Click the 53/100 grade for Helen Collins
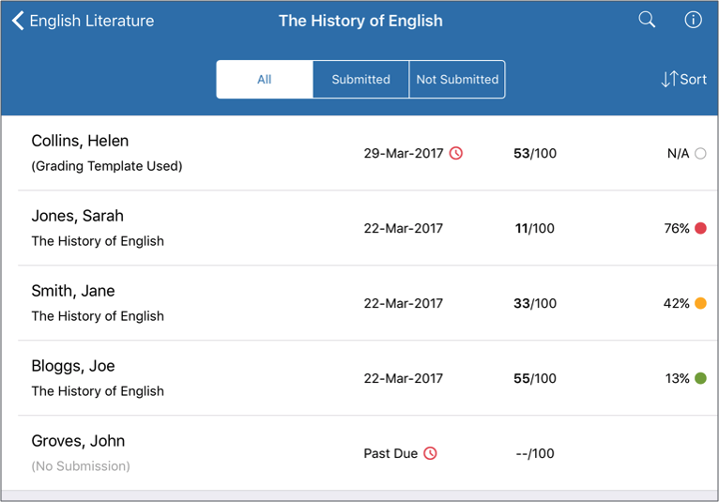The image size is (719, 502). click(535, 153)
